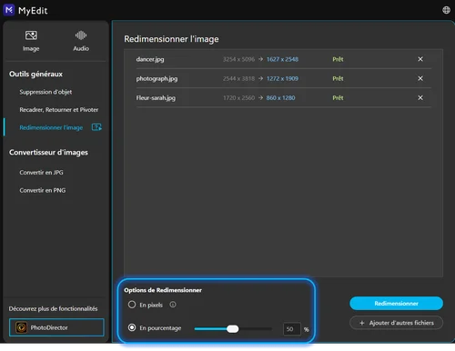Open Recadrer, Retourner et Pivoter tool
Screen dimensions: 455x351
(x=59, y=109)
